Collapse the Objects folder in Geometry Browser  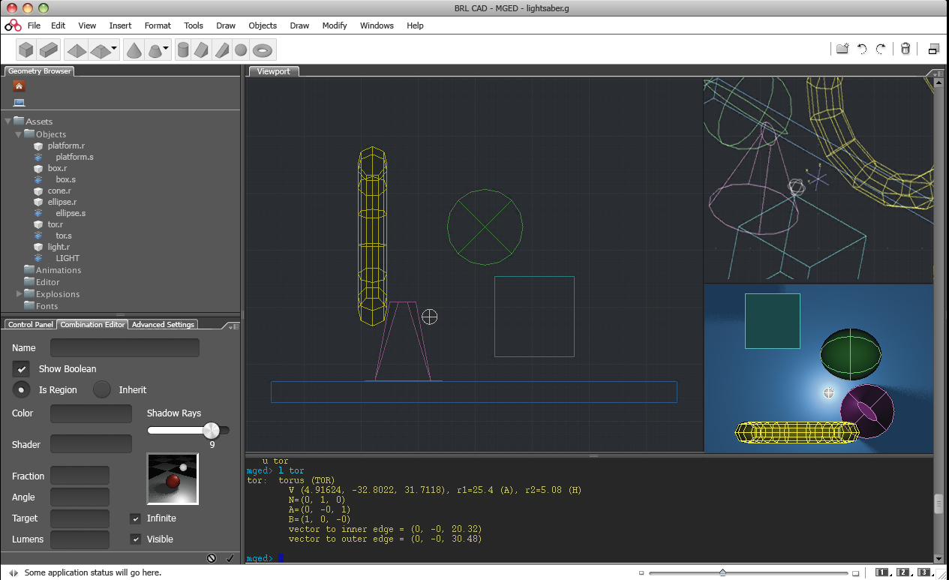click(x=18, y=134)
